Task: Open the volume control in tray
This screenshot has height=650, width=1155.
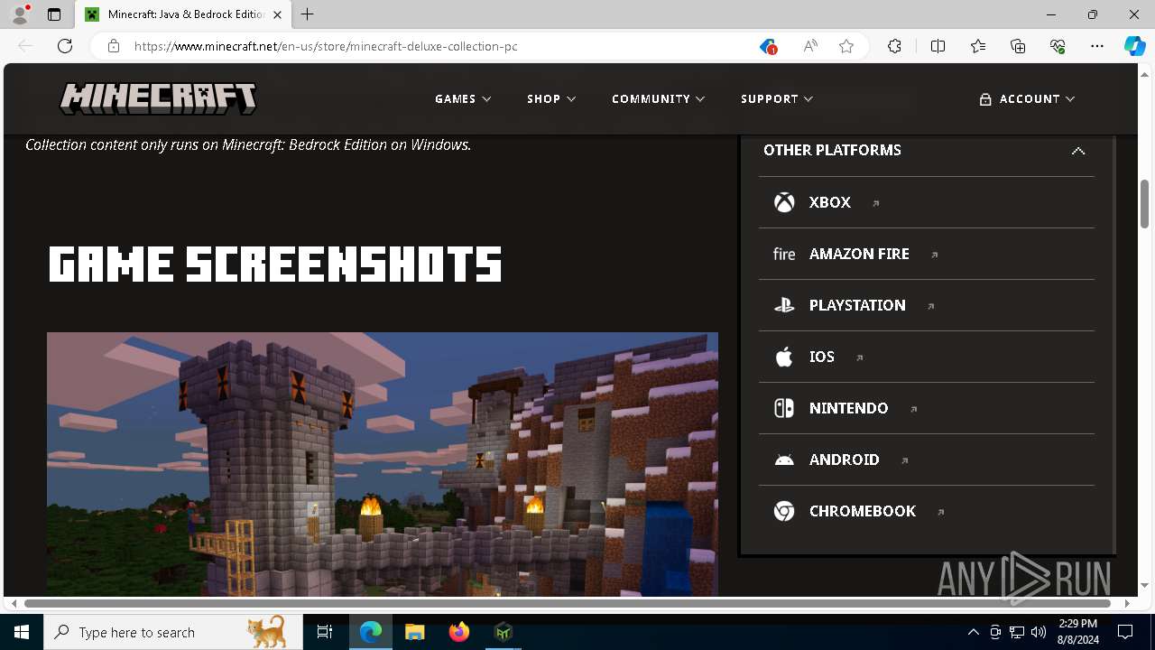Action: pos(1038,632)
